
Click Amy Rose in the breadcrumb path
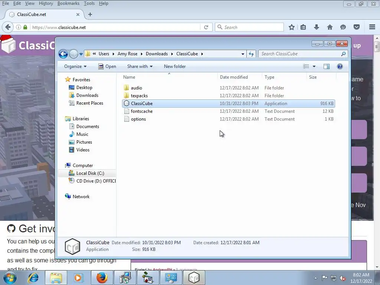click(x=128, y=54)
